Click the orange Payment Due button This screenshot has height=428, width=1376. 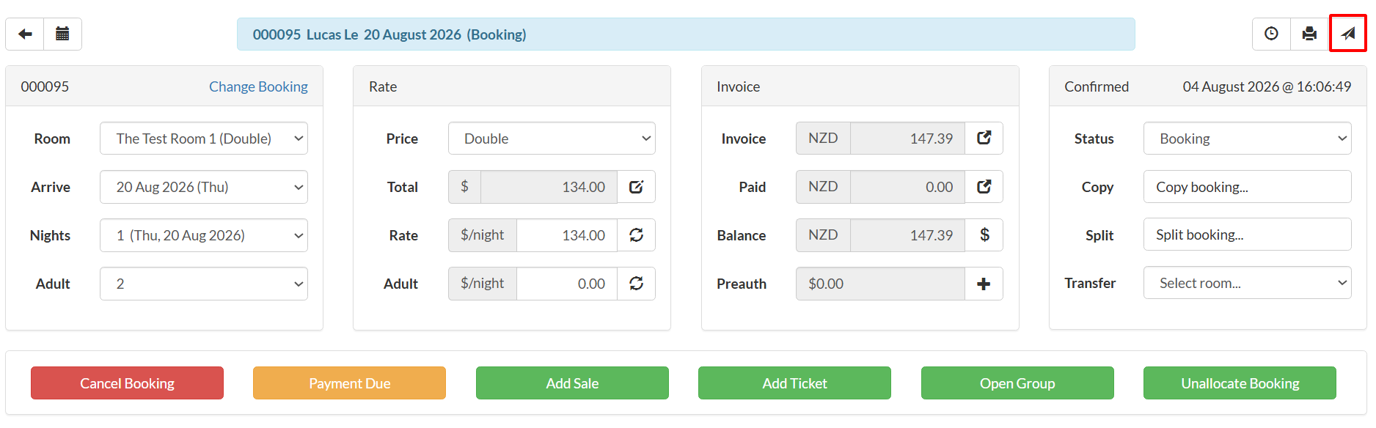(349, 383)
